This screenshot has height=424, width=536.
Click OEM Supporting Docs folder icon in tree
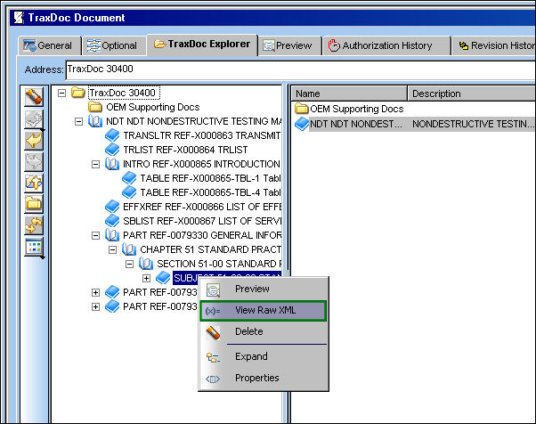pos(95,107)
